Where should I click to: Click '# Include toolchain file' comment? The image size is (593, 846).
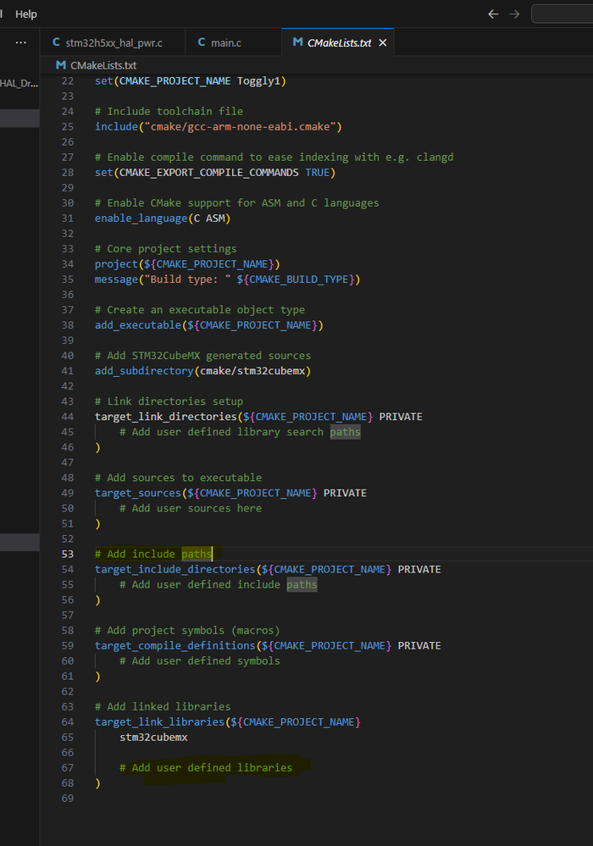(x=169, y=112)
